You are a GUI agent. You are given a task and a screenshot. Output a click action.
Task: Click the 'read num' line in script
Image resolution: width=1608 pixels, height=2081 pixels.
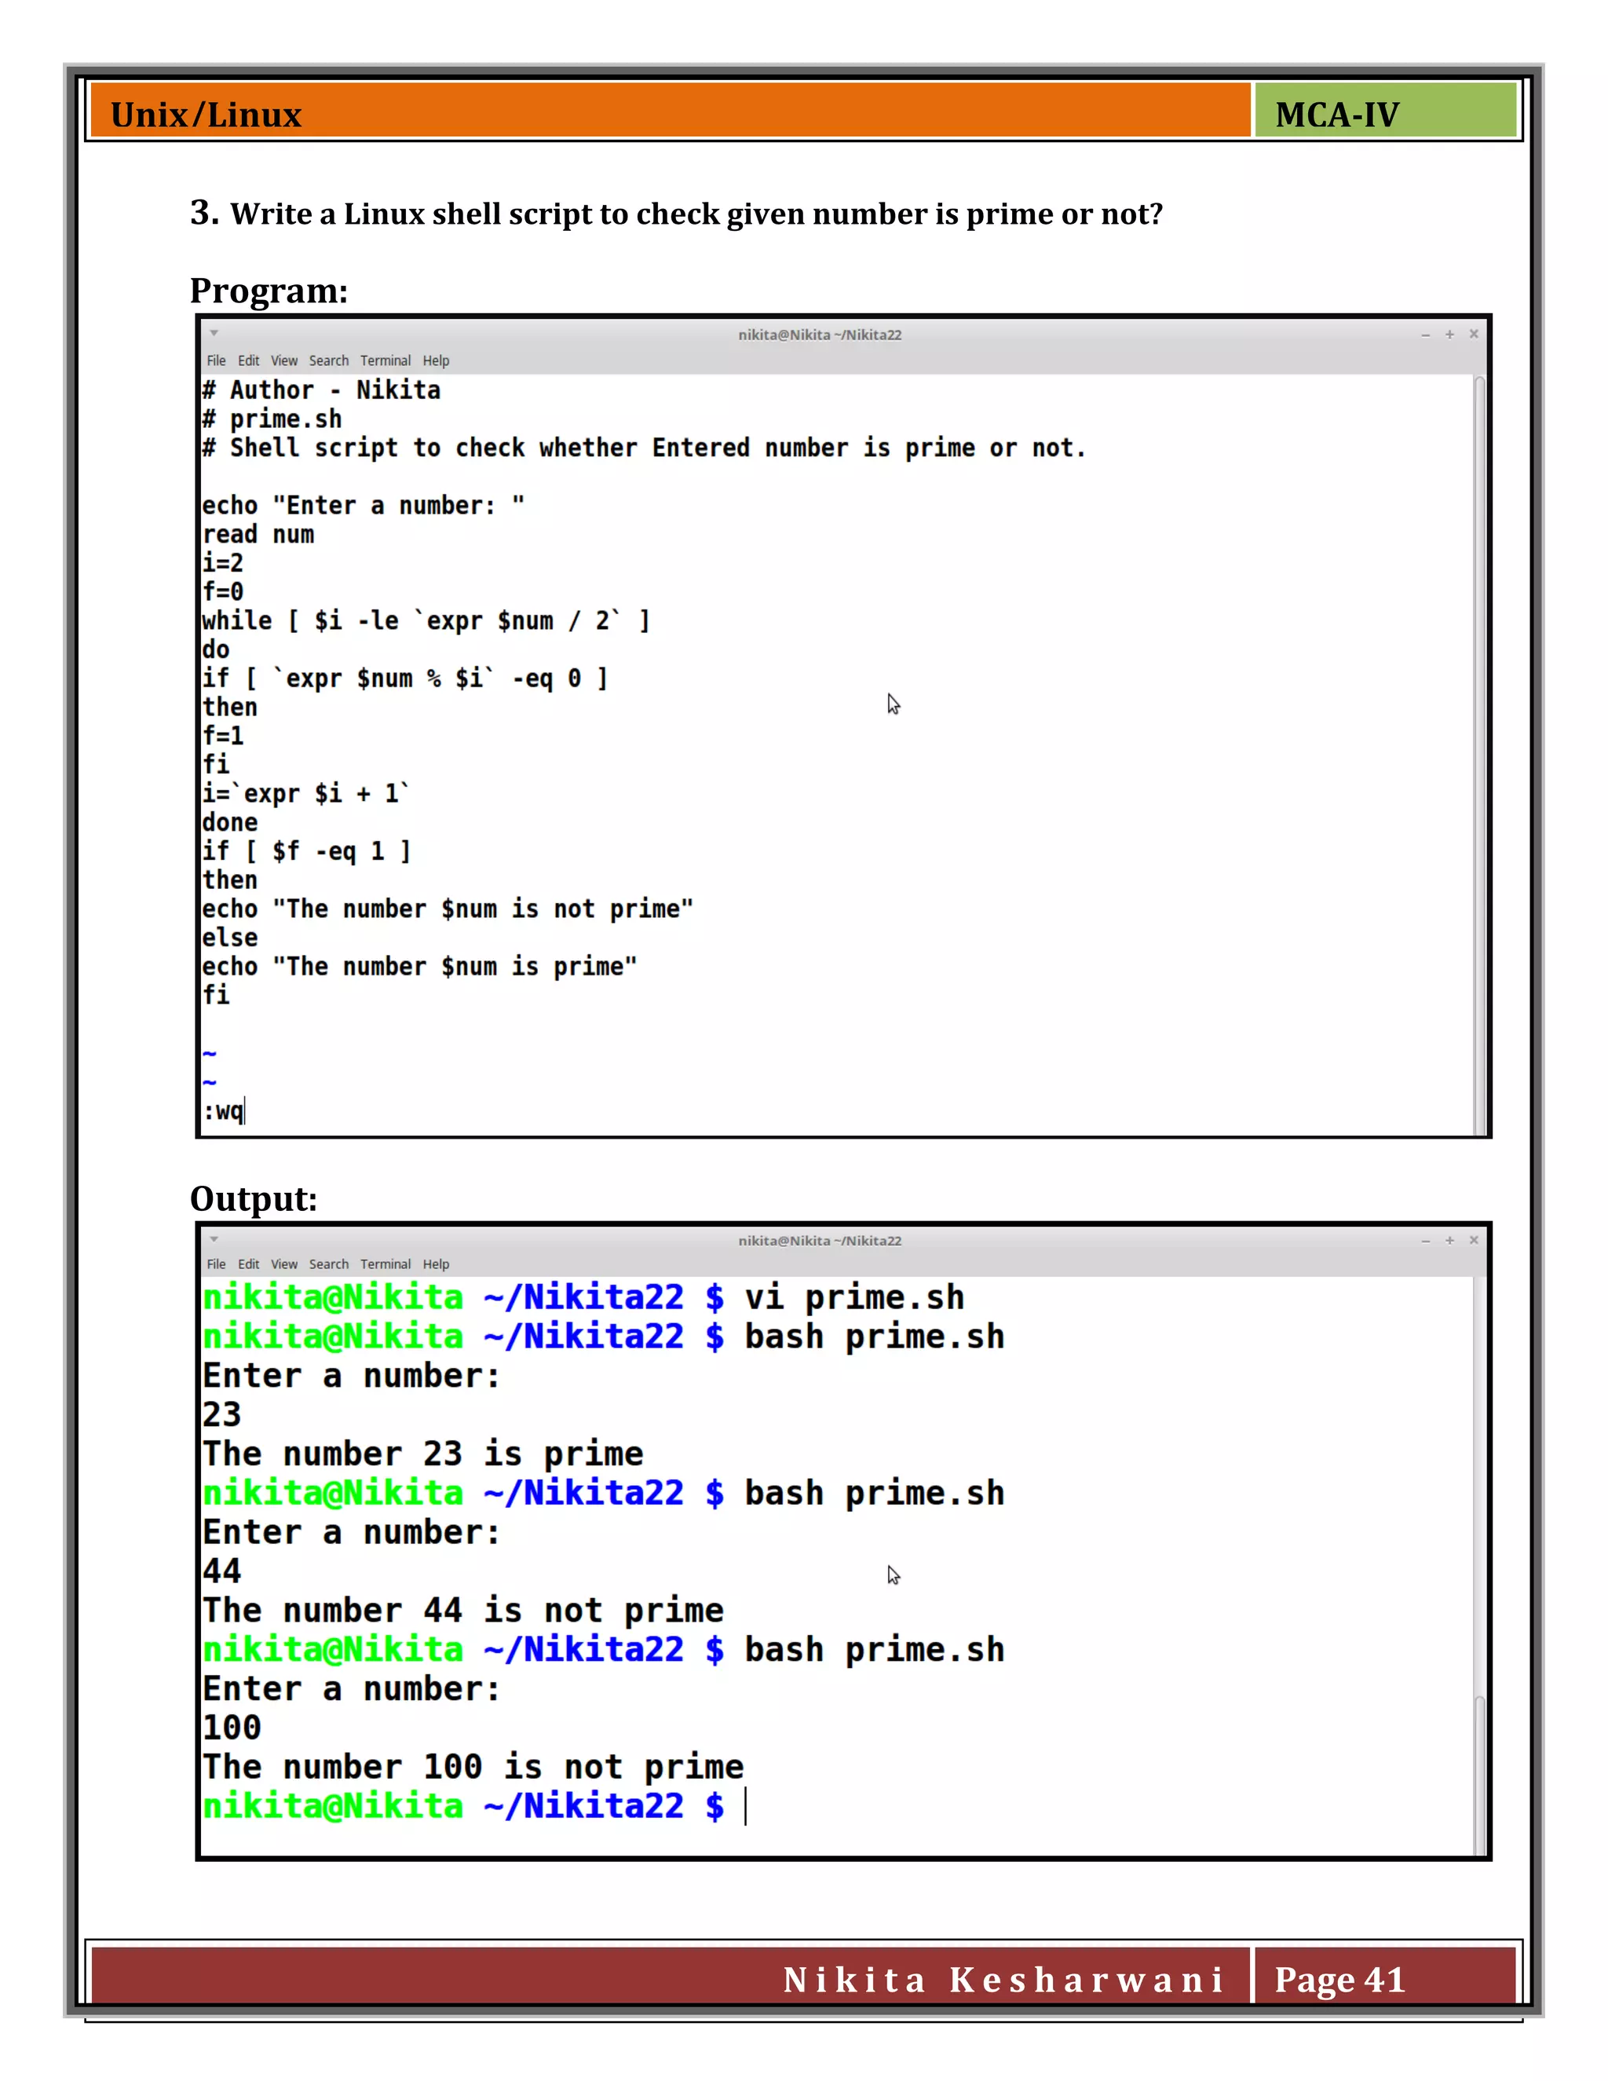click(258, 535)
